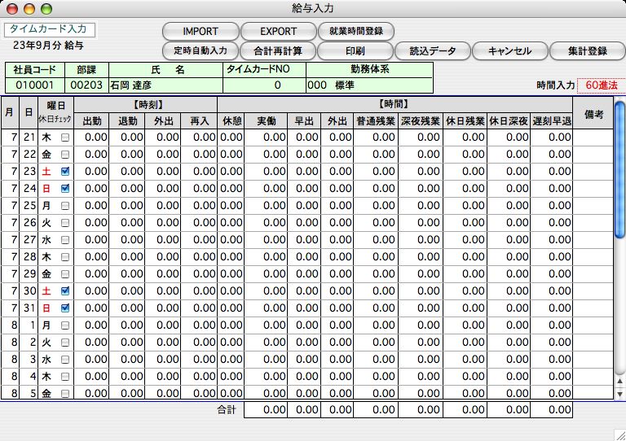Toggle the 60進法 time input mode
This screenshot has height=441, width=626.
click(x=601, y=85)
